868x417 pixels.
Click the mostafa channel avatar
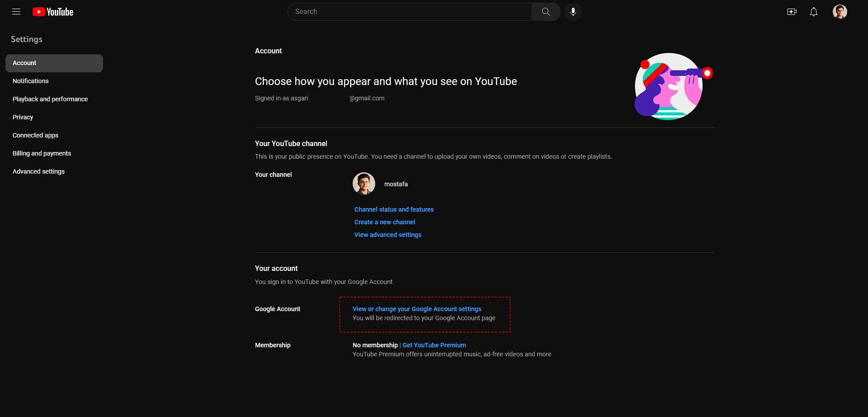(364, 184)
